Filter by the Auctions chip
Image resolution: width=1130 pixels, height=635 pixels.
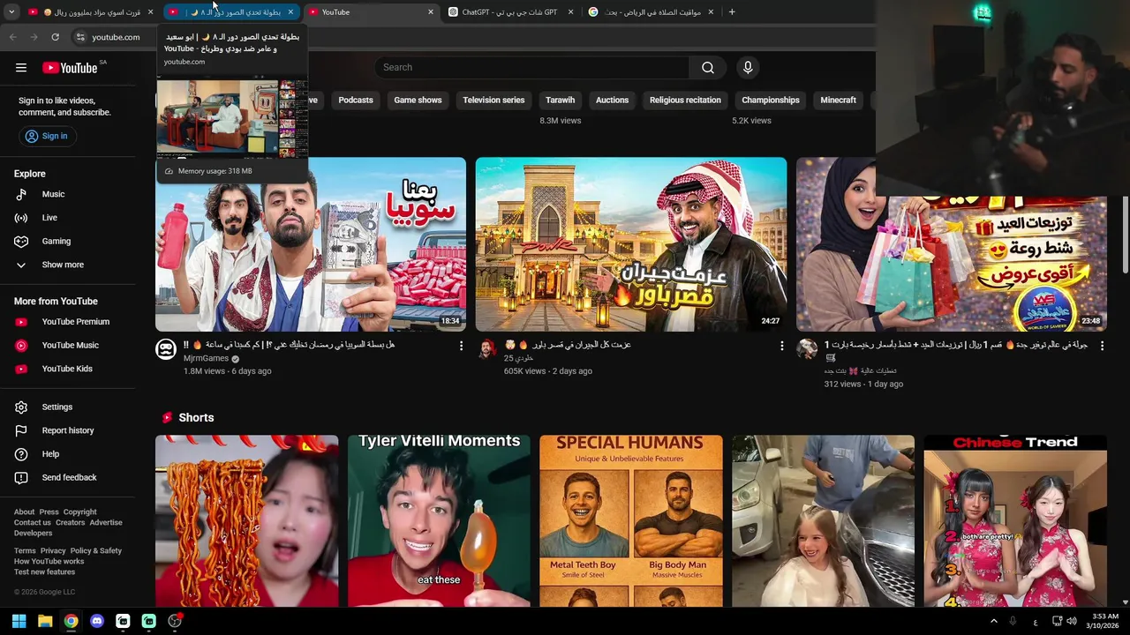612,101
